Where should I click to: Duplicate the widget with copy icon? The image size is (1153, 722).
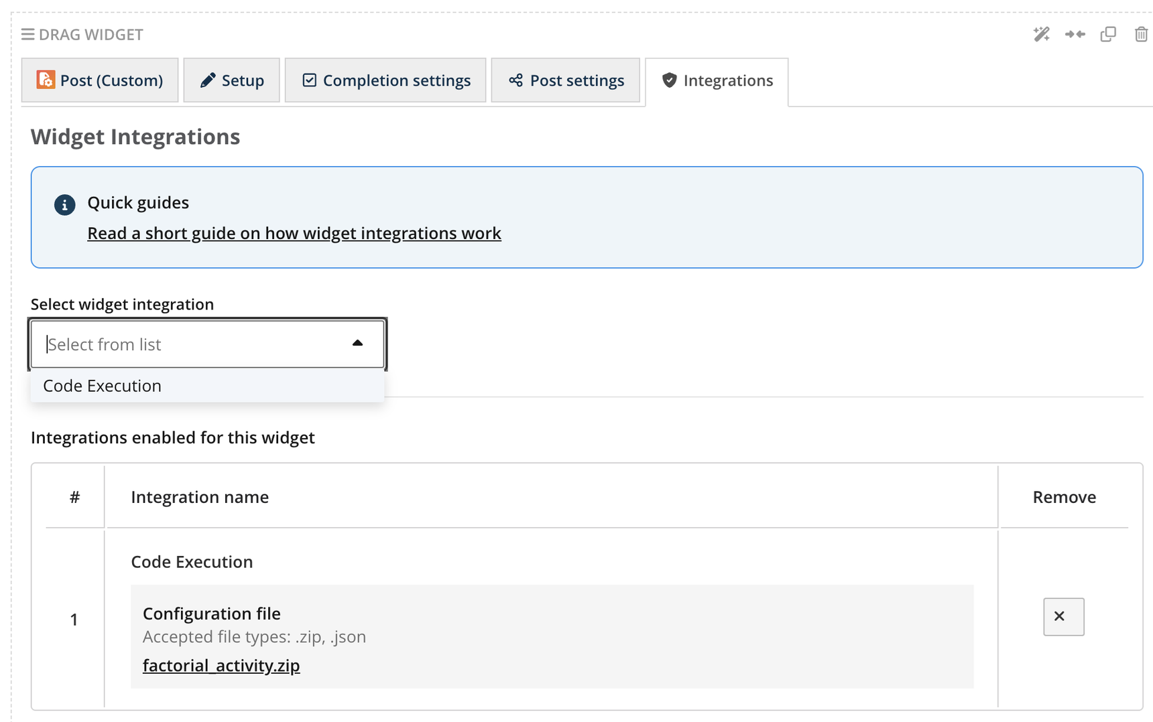(1108, 34)
